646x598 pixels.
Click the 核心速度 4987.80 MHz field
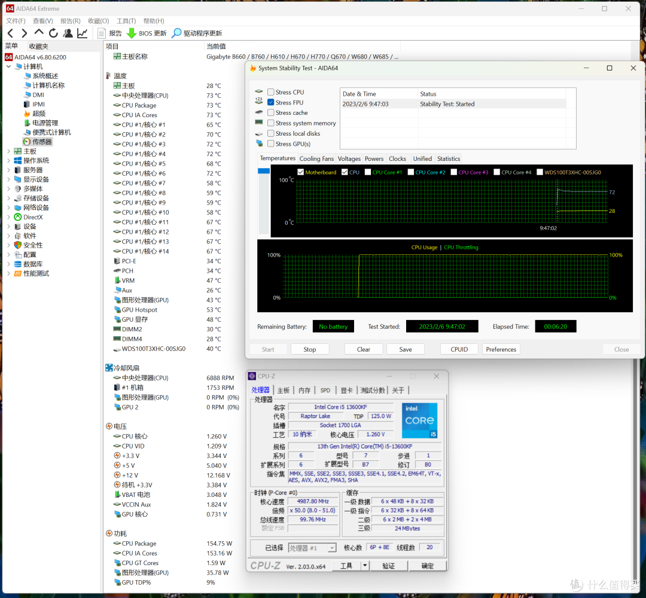[313, 501]
